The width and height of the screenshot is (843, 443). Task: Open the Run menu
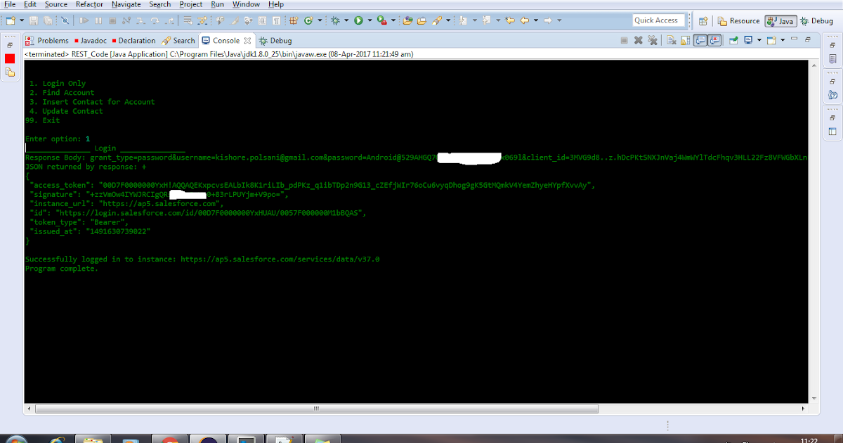[217, 4]
